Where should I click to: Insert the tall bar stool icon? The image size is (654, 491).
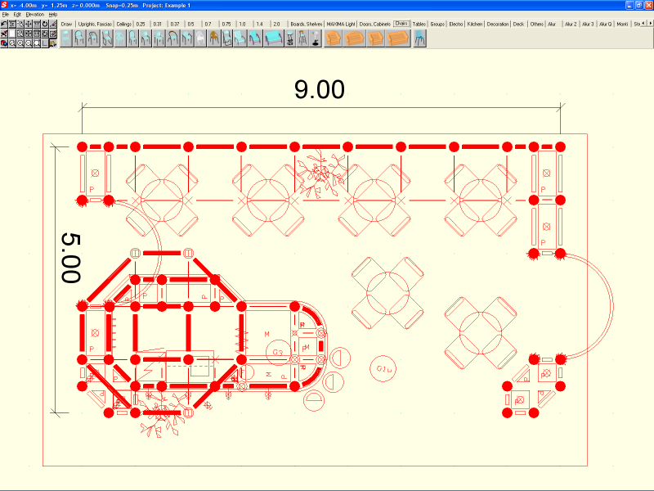302,38
